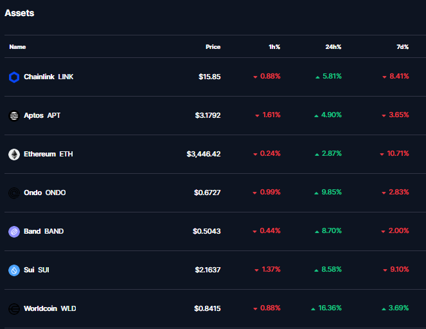Click Band 1h change 0.44%
Screen dimensions: 426x329
pyautogui.click(x=267, y=230)
